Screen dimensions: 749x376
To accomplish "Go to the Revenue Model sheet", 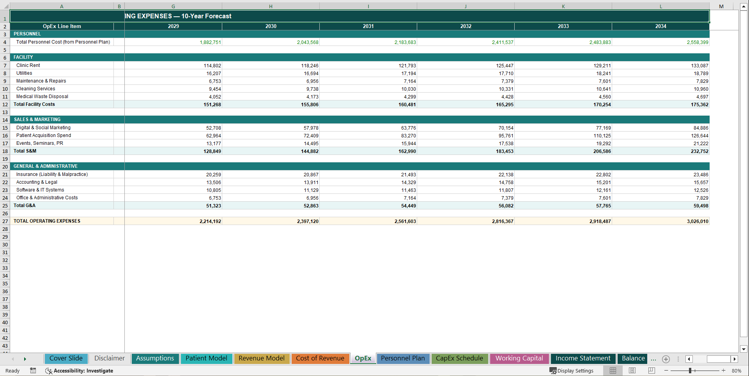I will [262, 358].
